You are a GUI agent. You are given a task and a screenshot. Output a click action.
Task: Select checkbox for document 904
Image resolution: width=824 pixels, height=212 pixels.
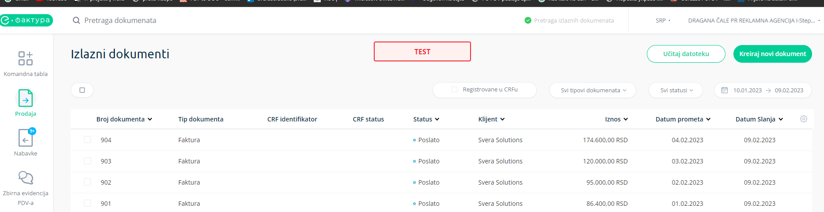87,140
